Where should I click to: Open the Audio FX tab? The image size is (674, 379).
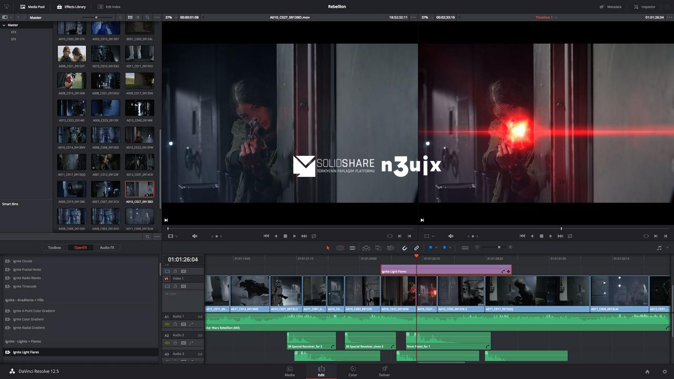tap(107, 247)
